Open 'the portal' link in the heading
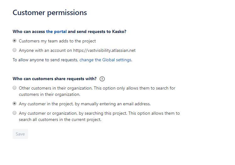The width and height of the screenshot is (235, 165). click(x=56, y=32)
